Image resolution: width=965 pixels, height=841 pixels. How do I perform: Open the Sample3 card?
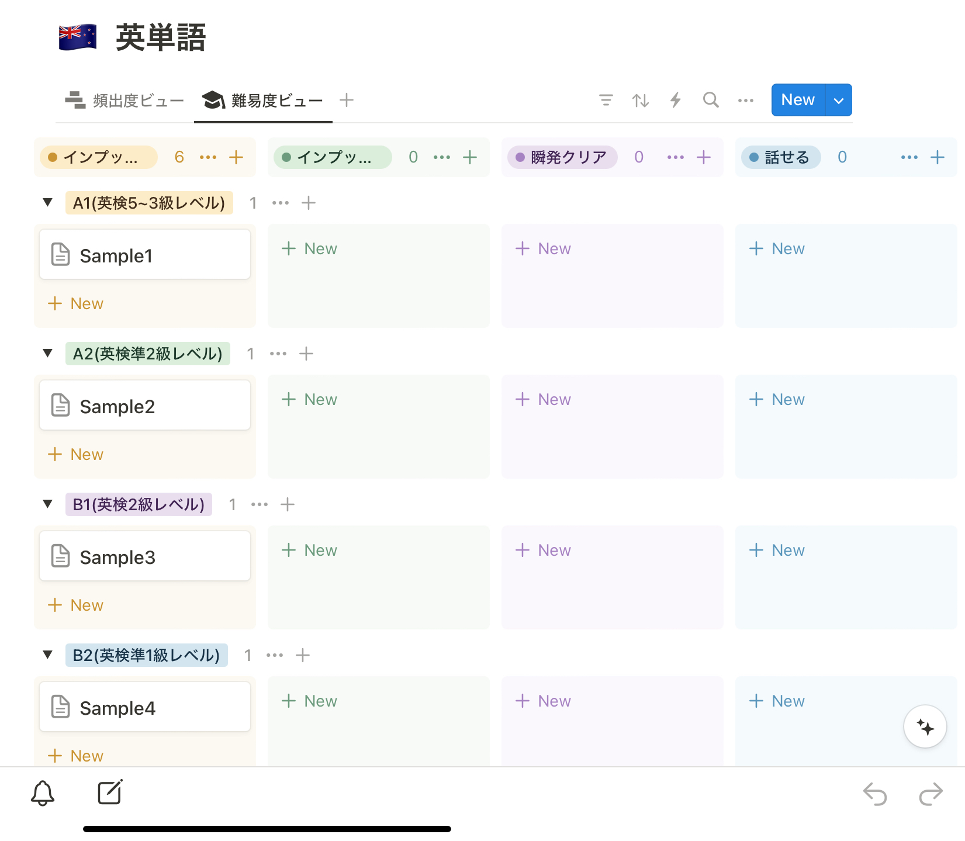(x=145, y=556)
